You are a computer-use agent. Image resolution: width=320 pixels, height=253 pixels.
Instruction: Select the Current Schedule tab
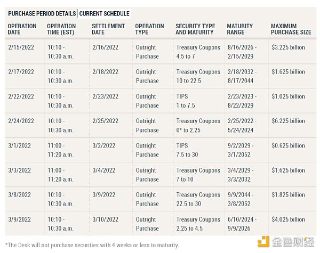(x=105, y=14)
